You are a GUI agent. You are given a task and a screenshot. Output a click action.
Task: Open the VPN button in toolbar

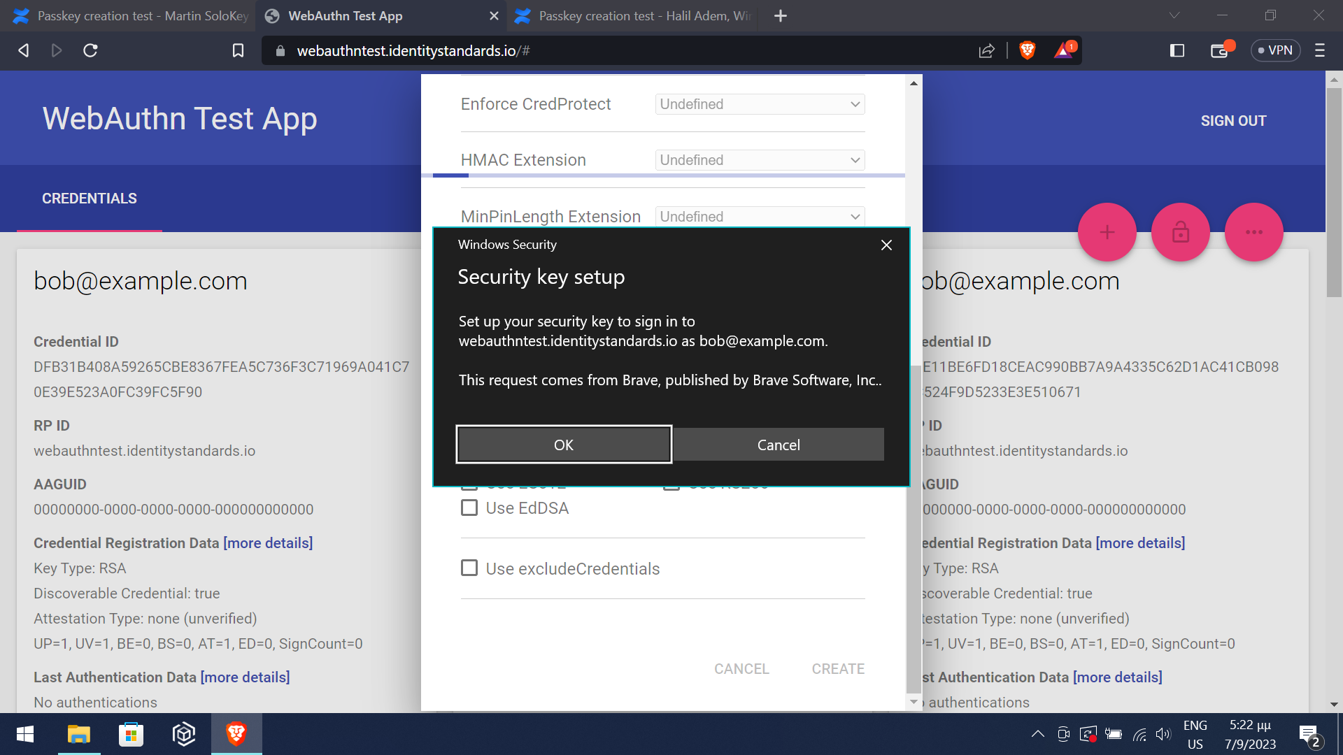click(x=1275, y=50)
